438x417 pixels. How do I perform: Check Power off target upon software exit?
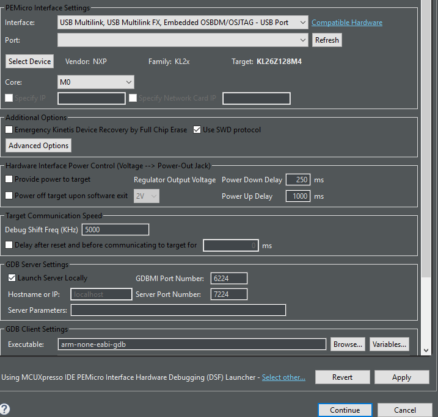click(x=9, y=196)
